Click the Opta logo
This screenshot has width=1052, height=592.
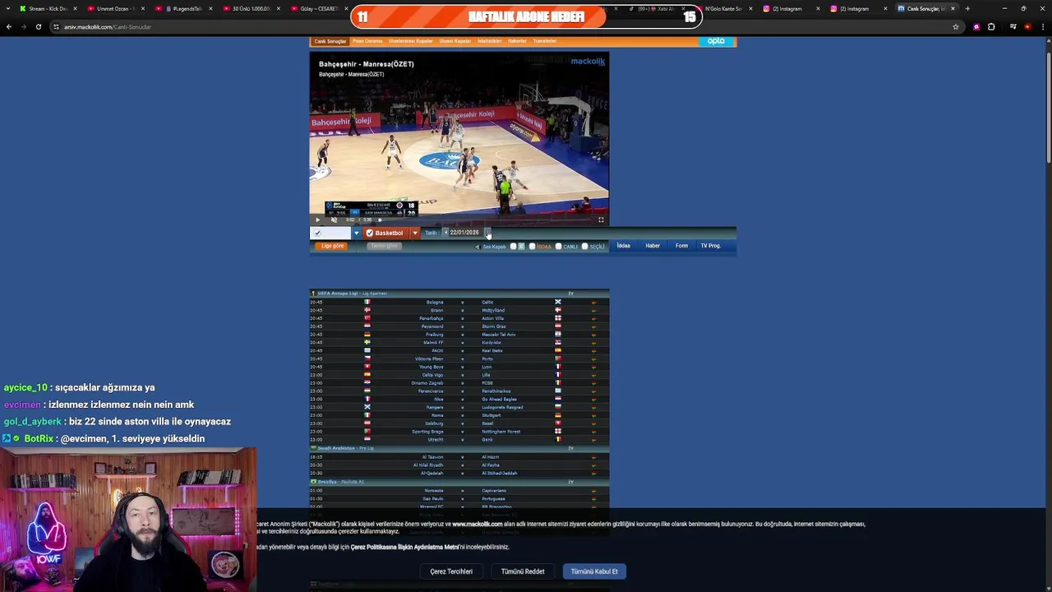pyautogui.click(x=716, y=41)
